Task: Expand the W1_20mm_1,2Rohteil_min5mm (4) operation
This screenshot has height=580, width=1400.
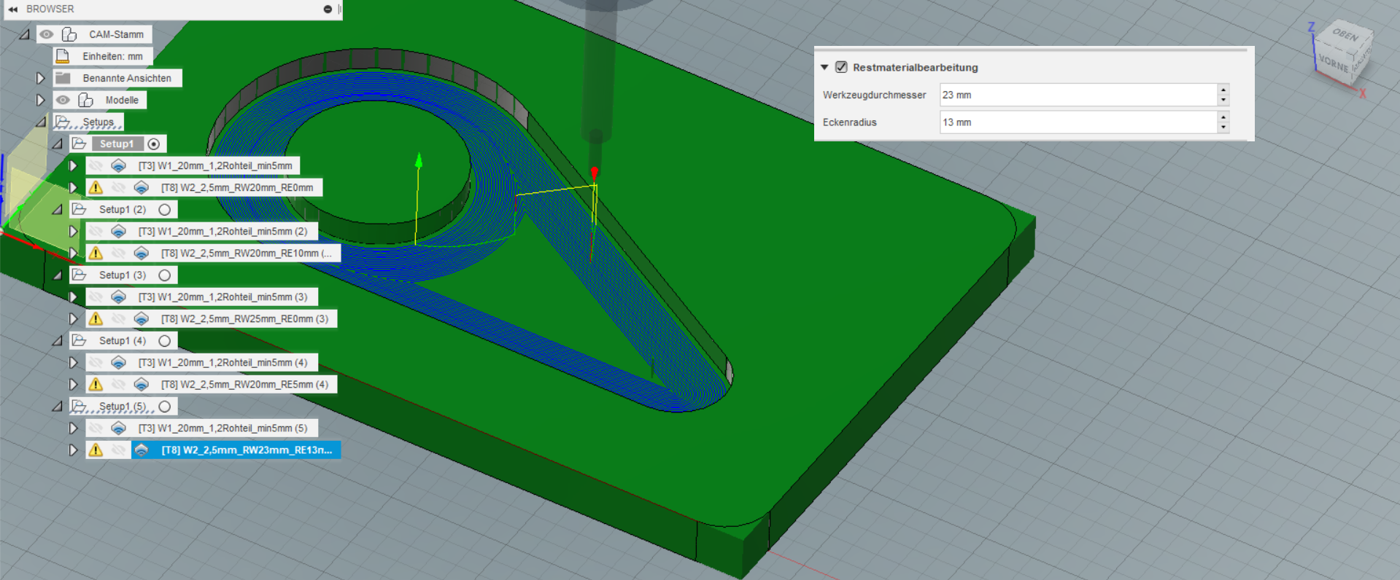Action: 73,362
